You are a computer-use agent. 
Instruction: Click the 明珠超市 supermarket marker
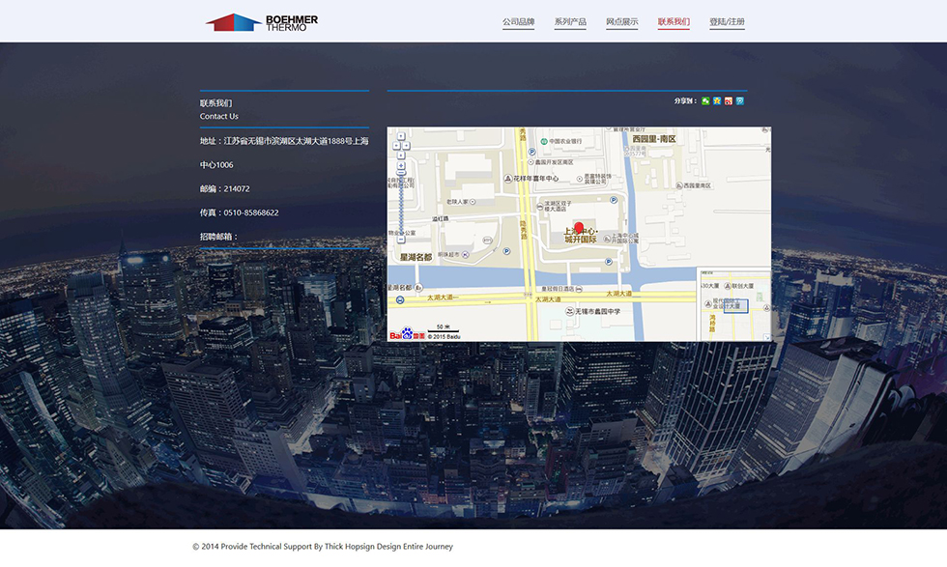[x=465, y=255]
